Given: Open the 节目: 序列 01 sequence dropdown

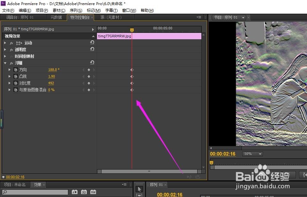Looking at the screenshot, I should [243, 18].
